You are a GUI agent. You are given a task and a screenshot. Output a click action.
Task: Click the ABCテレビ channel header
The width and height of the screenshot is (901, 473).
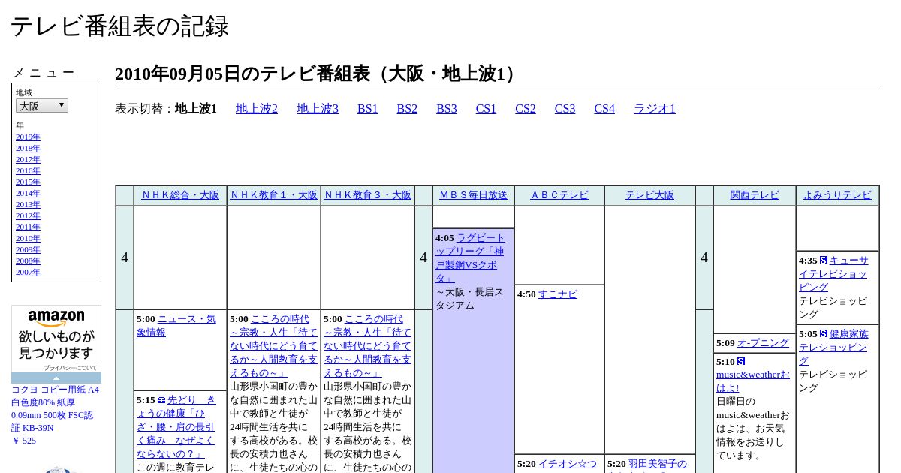pyautogui.click(x=559, y=195)
